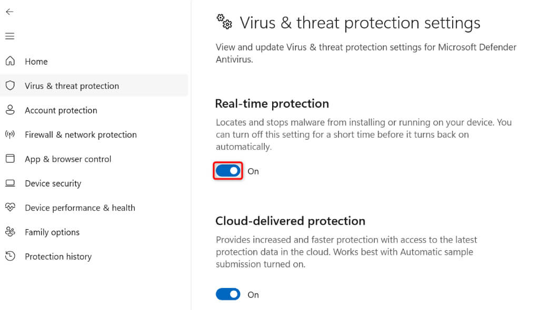The width and height of the screenshot is (539, 310).
Task: Click the back arrow at top left
Action: click(9, 12)
